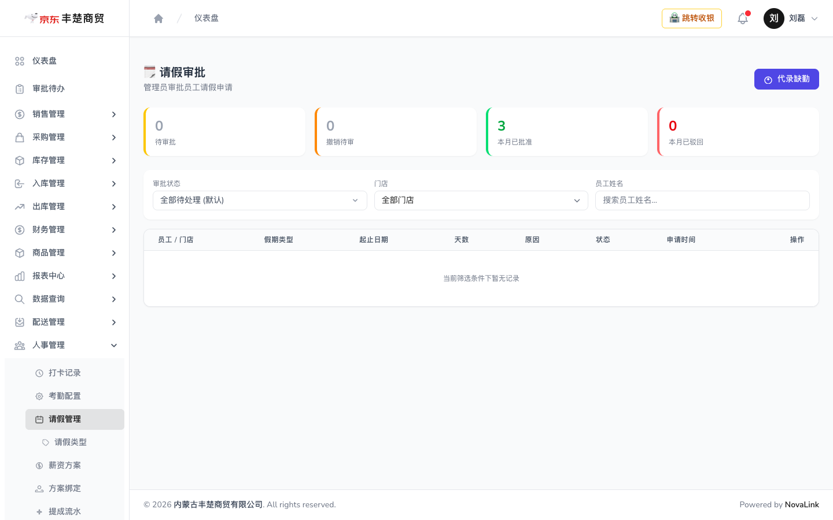Screen dimensions: 833x520
Task: Click the 数据查询 magnifier icon
Action: coord(20,299)
